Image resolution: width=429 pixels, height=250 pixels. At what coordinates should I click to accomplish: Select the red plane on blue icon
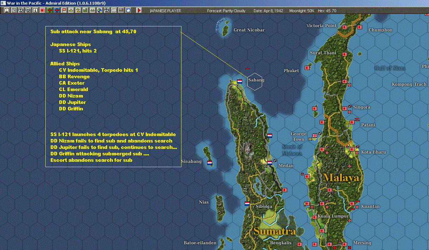coord(57,10)
